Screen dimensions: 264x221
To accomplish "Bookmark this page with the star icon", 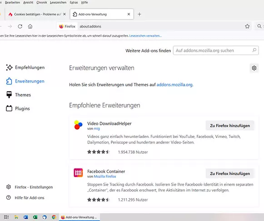I will (247, 26).
